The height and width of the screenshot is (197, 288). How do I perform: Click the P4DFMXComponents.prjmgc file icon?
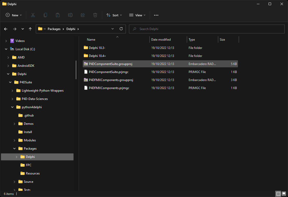point(86,88)
